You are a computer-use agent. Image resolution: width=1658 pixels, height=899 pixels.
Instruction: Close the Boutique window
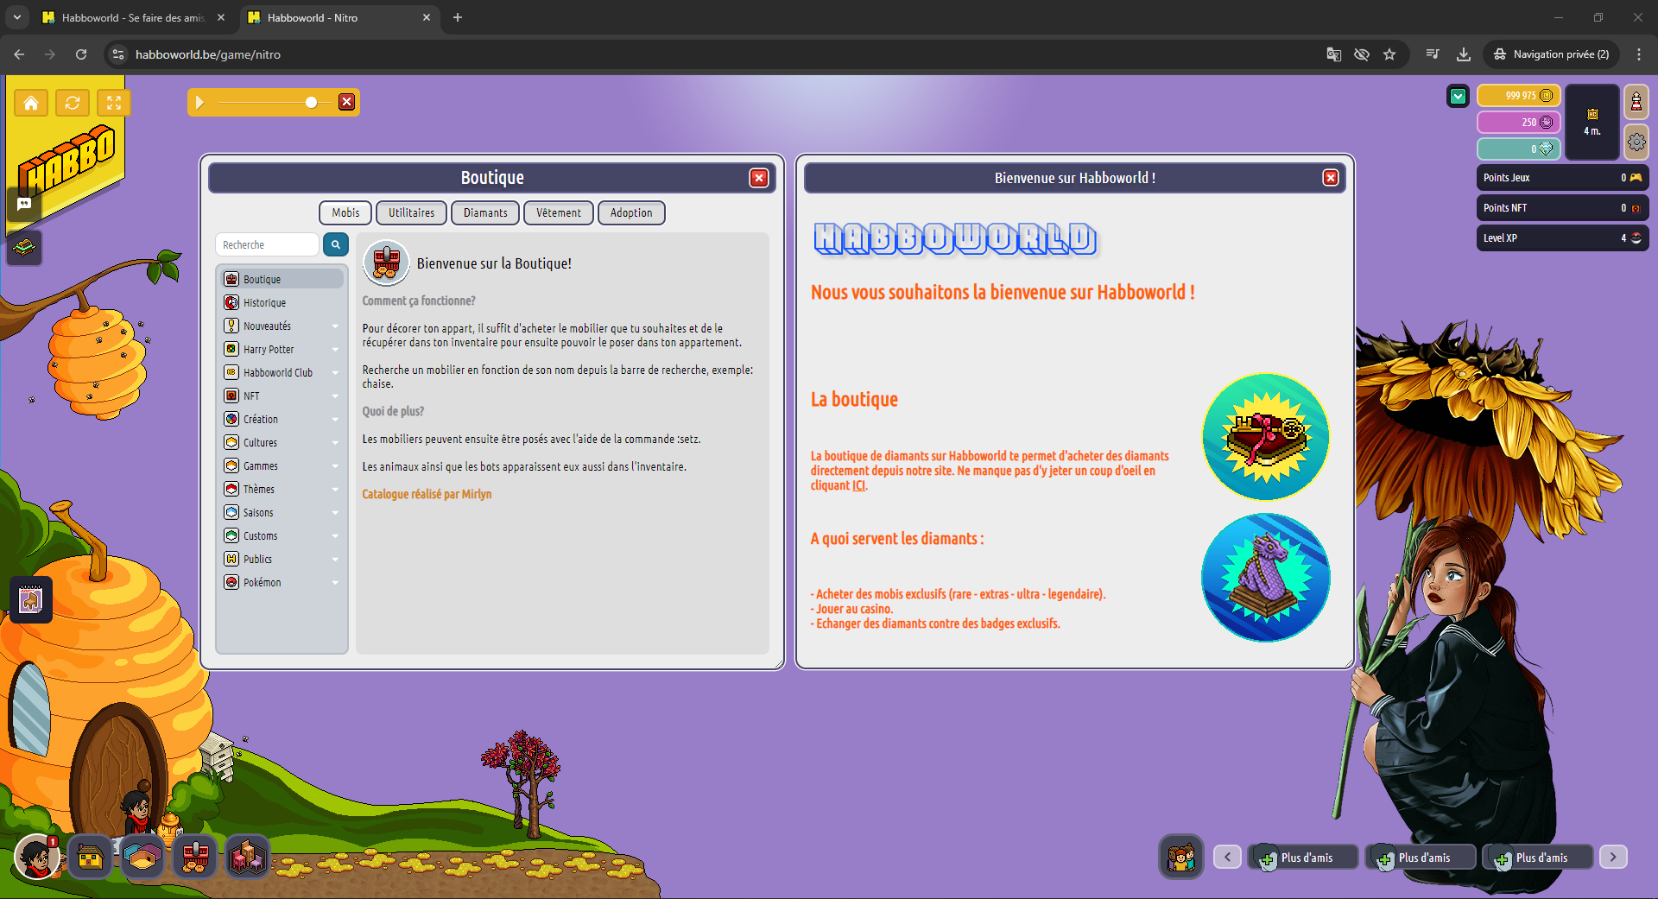point(759,178)
